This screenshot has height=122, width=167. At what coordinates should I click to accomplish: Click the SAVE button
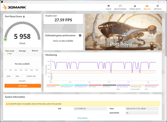(x=17, y=76)
